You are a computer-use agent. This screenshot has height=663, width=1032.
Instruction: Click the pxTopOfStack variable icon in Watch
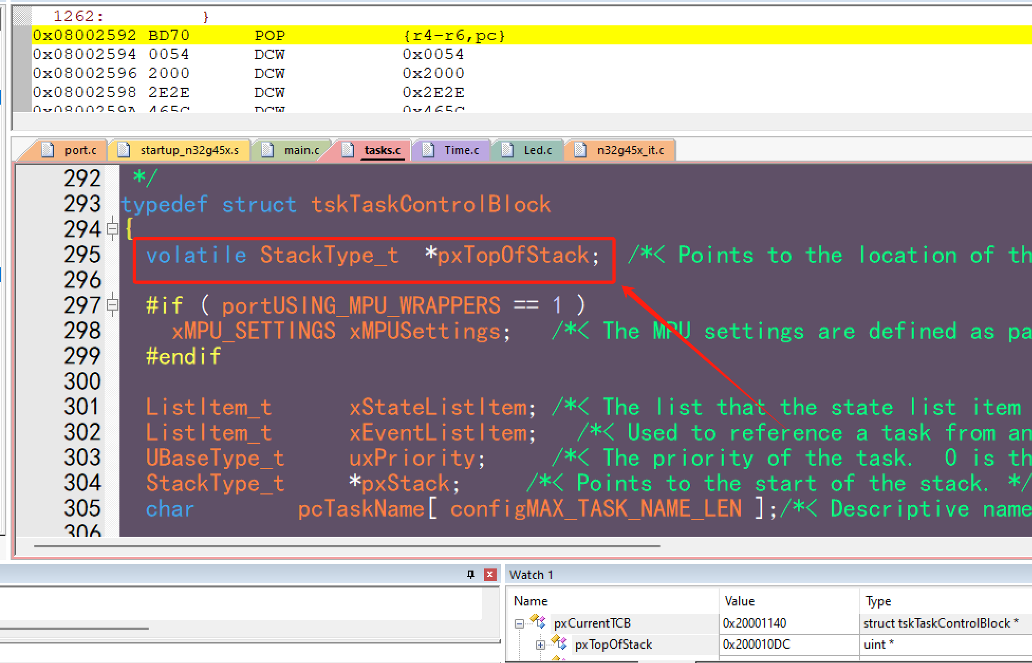pos(559,642)
